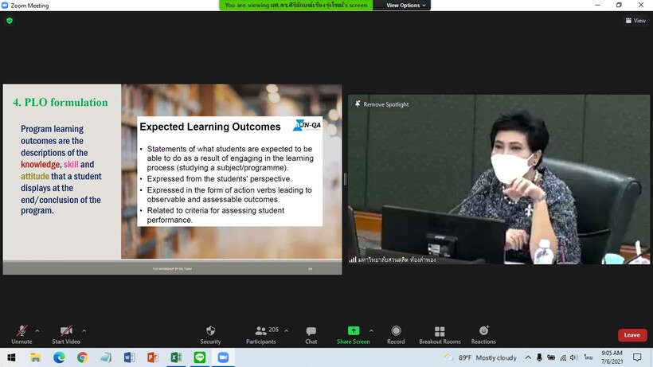Open Breakout Rooms

pos(440,334)
